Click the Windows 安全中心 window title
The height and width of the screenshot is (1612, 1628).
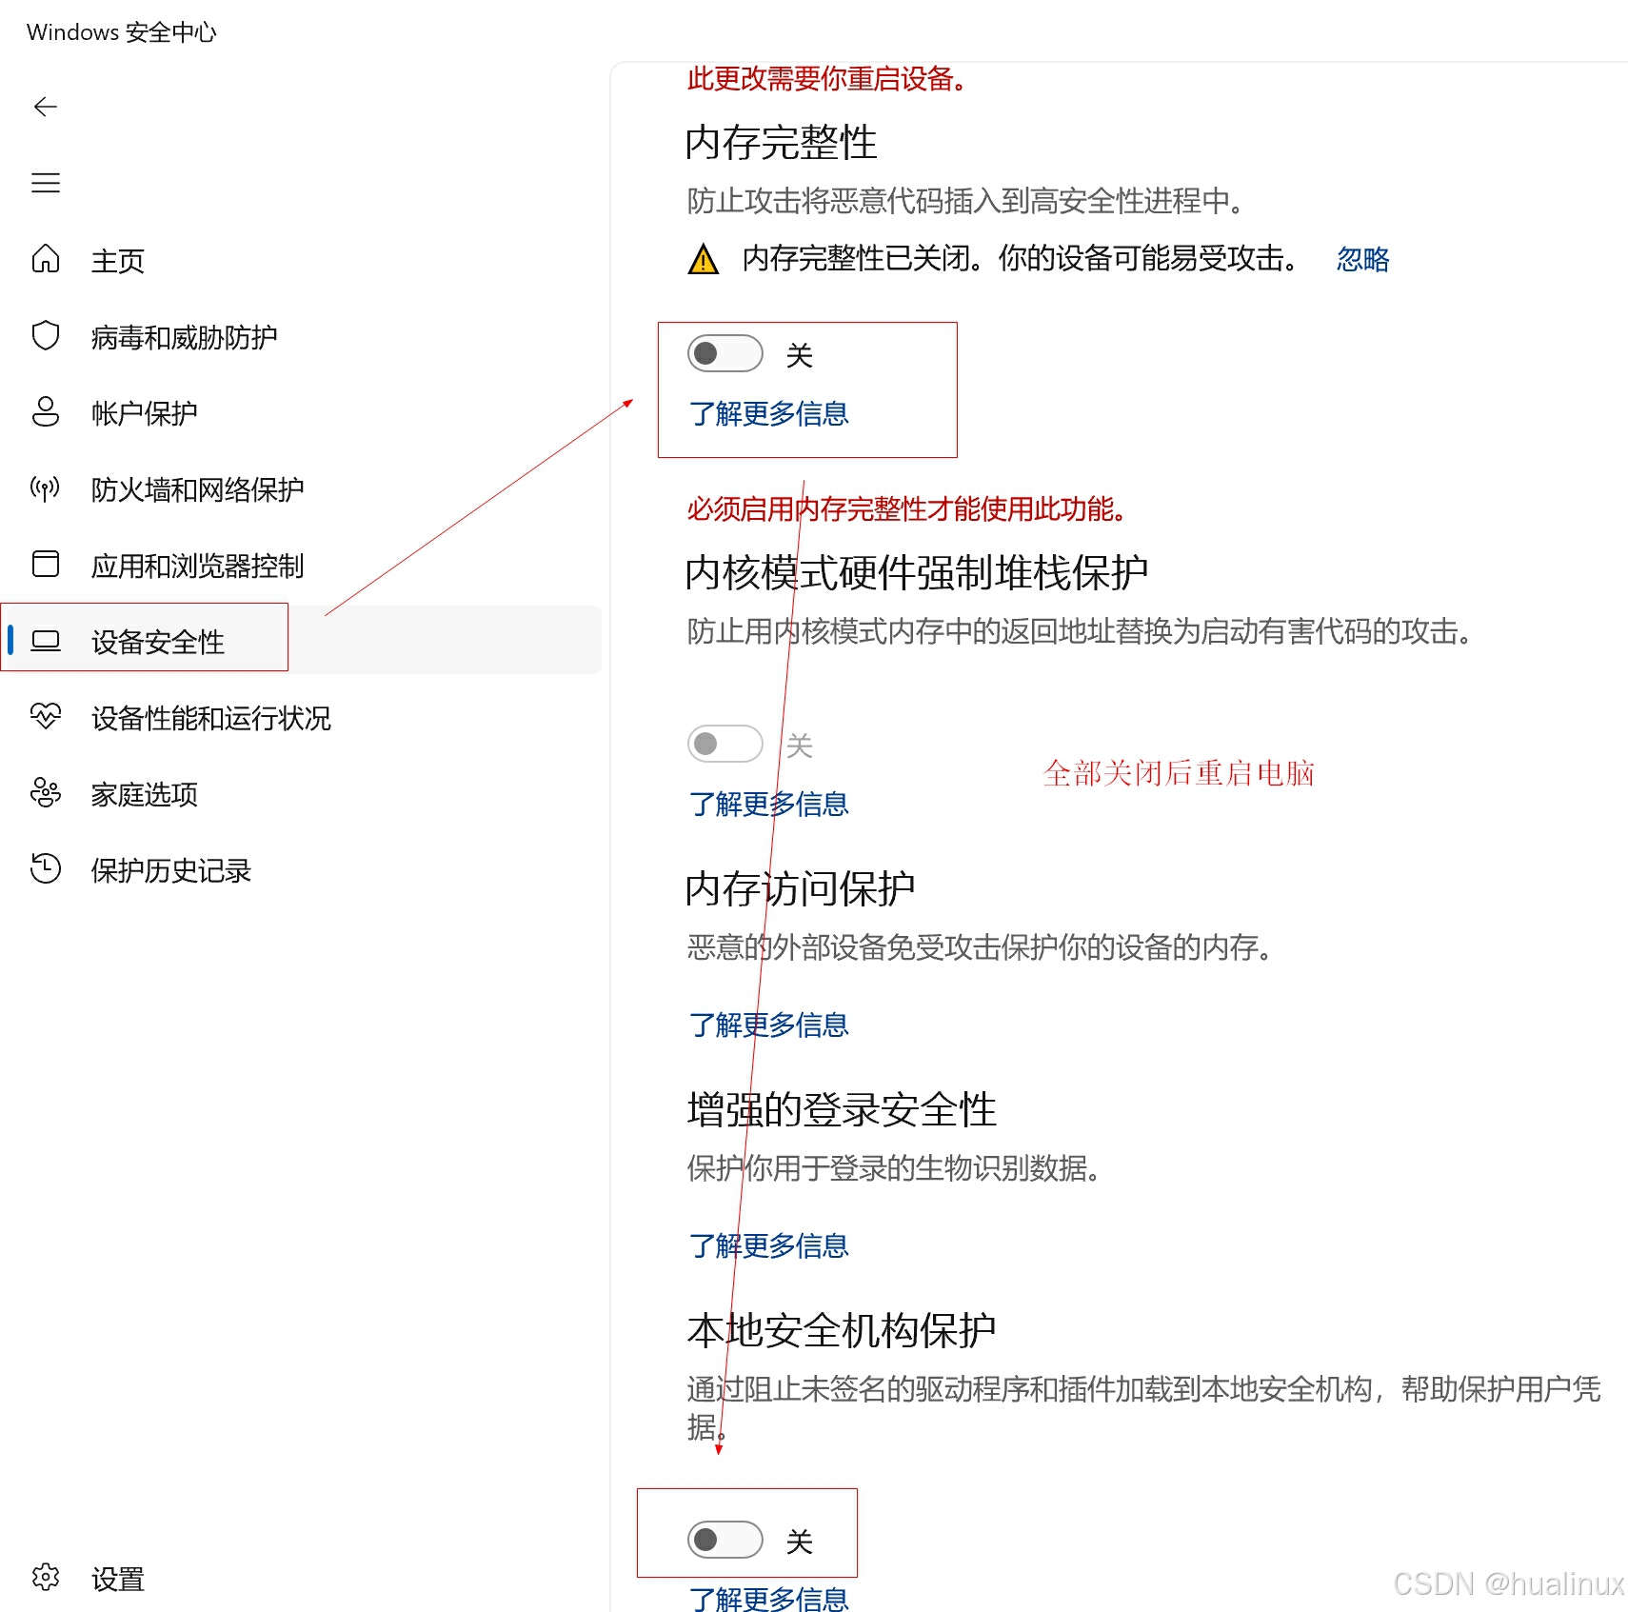(x=122, y=32)
